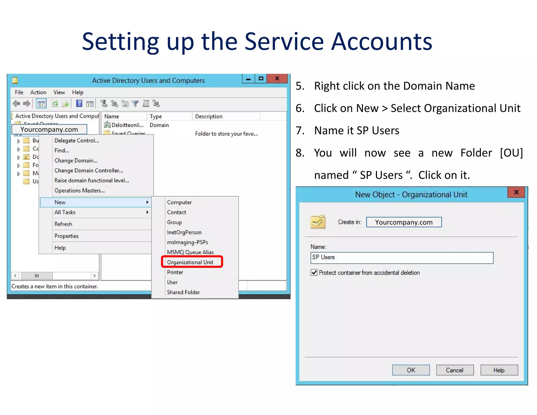Click the Us folder icon in tree
Image resolution: width=537 pixels, height=415 pixels.
pos(26,181)
